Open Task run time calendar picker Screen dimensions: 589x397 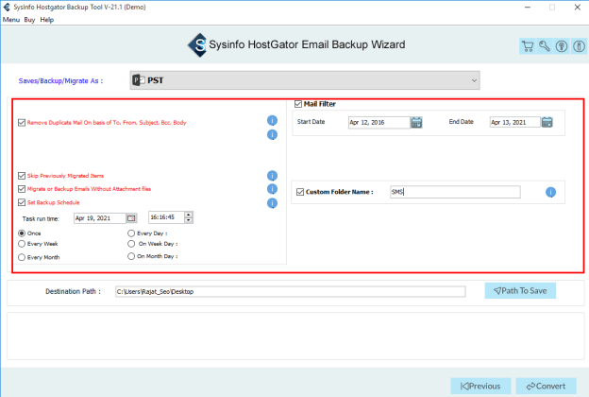[x=131, y=218]
